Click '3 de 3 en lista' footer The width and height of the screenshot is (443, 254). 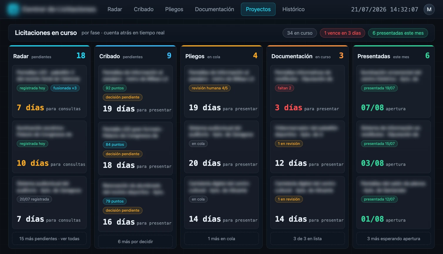coord(308,239)
